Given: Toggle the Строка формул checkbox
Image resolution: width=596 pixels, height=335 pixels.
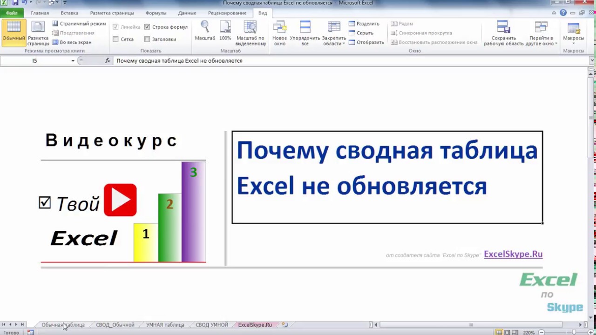Looking at the screenshot, I should coord(147,27).
